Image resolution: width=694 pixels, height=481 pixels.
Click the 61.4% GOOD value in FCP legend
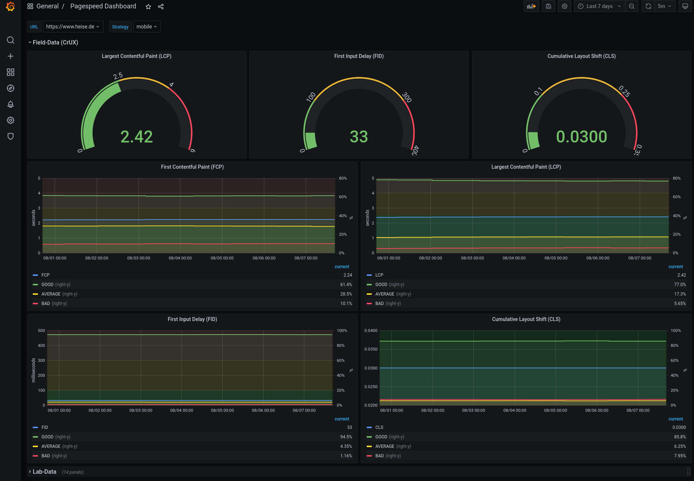(x=346, y=285)
